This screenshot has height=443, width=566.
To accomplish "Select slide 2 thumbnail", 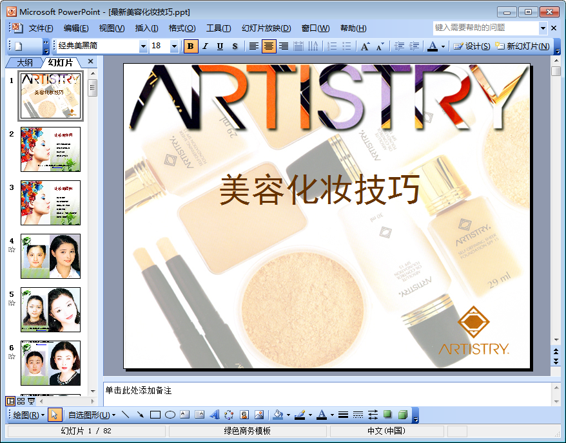I will (x=50, y=149).
